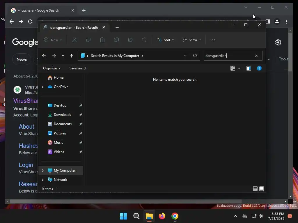Screen dimensions: 298x223
Task: Go up one folder level
Action: (72, 56)
